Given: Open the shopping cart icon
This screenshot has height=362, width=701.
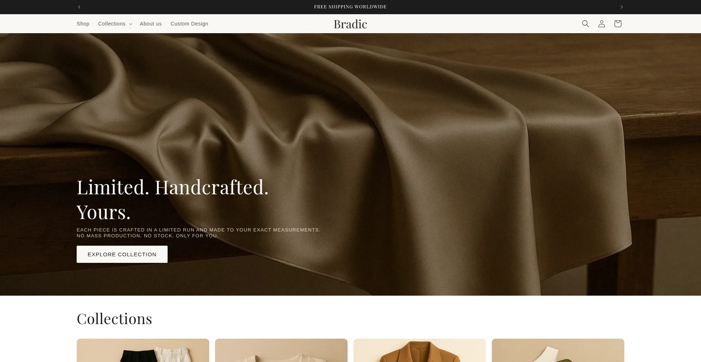Looking at the screenshot, I should 617,24.
